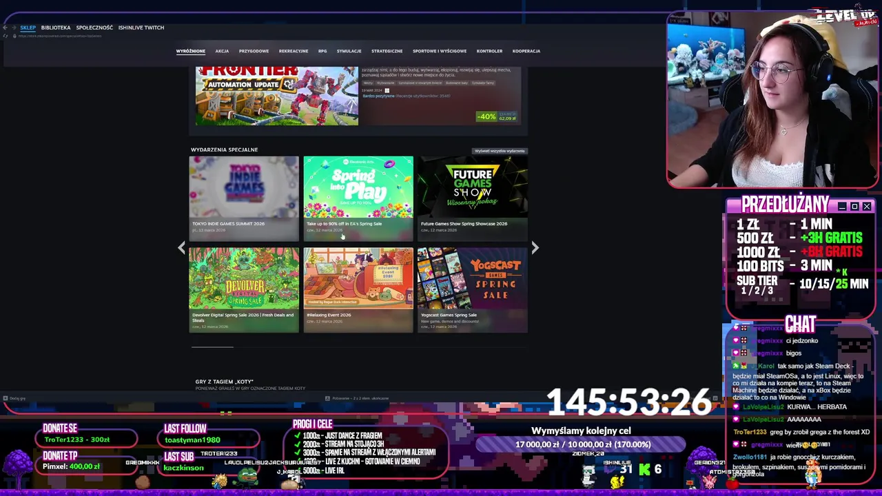882x496 pixels.
Task: Click the streamer webcam feed
Action: coord(772,100)
